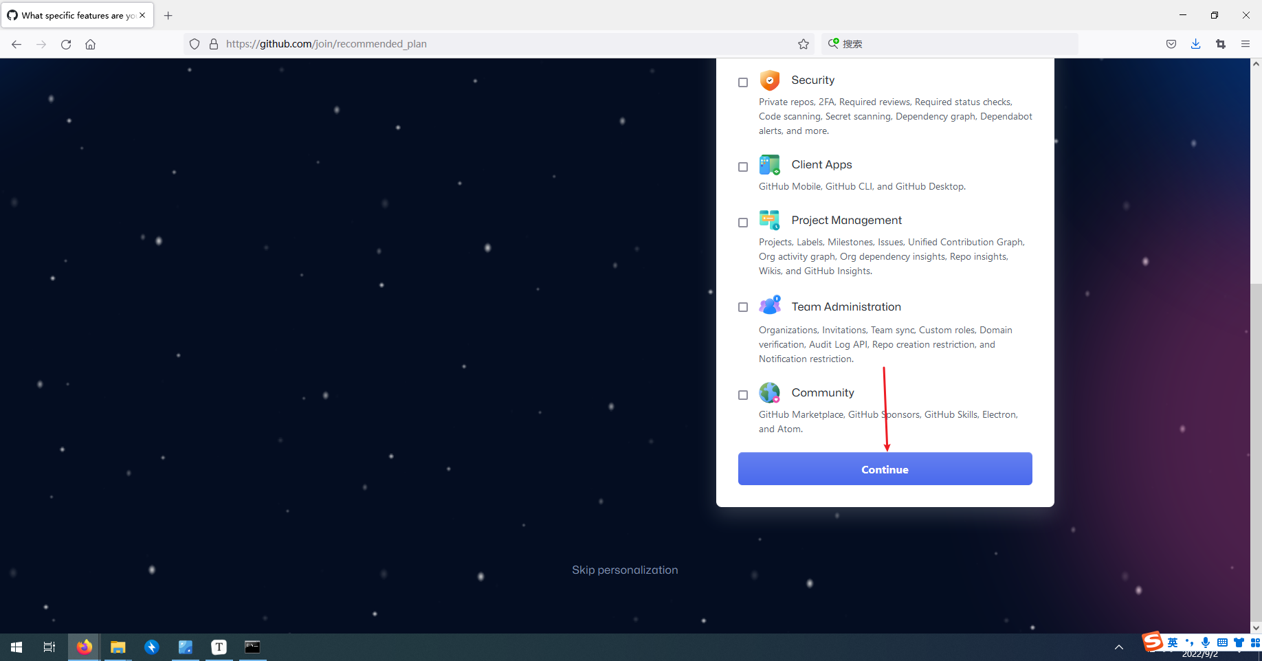Viewport: 1262px width, 661px height.
Task: Tick the Client Apps checkbox
Action: [x=743, y=167]
